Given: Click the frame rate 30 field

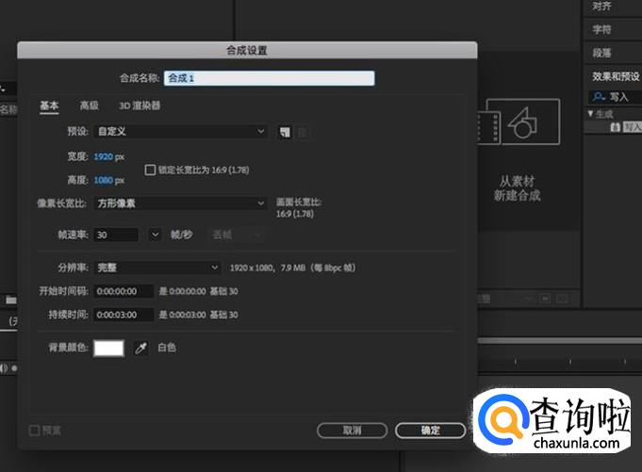Looking at the screenshot, I should [116, 235].
